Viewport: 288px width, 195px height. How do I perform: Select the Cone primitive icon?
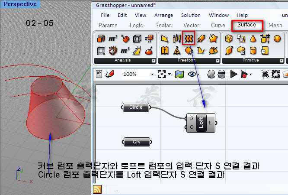pyautogui.click(x=253, y=39)
